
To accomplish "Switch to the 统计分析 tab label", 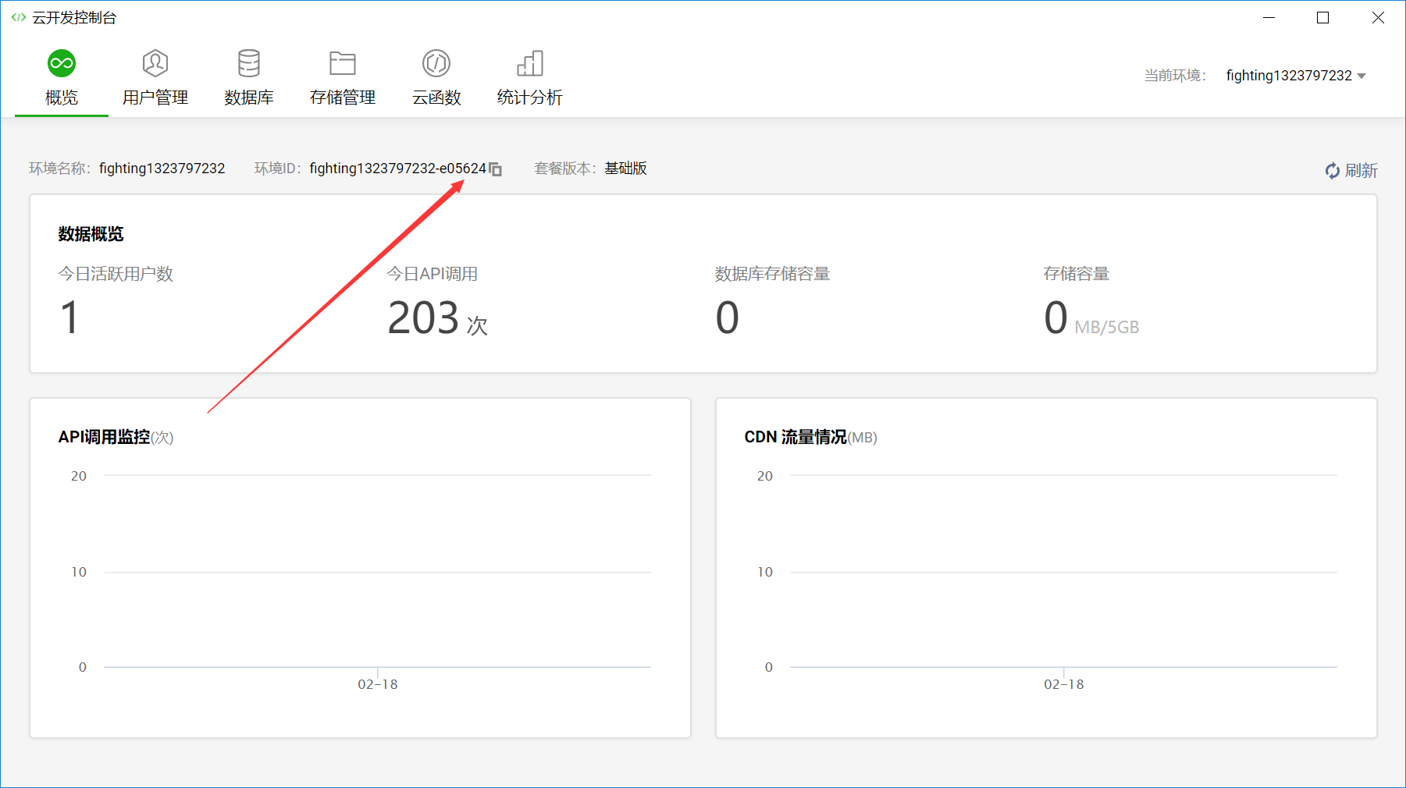I will coord(530,98).
